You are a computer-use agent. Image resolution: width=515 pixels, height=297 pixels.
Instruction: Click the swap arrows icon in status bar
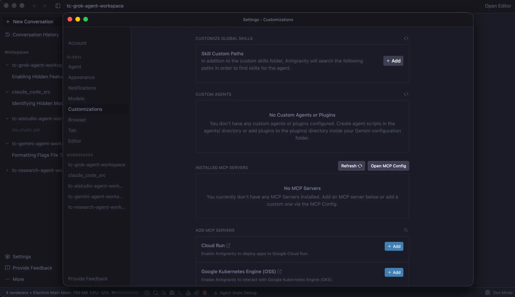pos(164,293)
